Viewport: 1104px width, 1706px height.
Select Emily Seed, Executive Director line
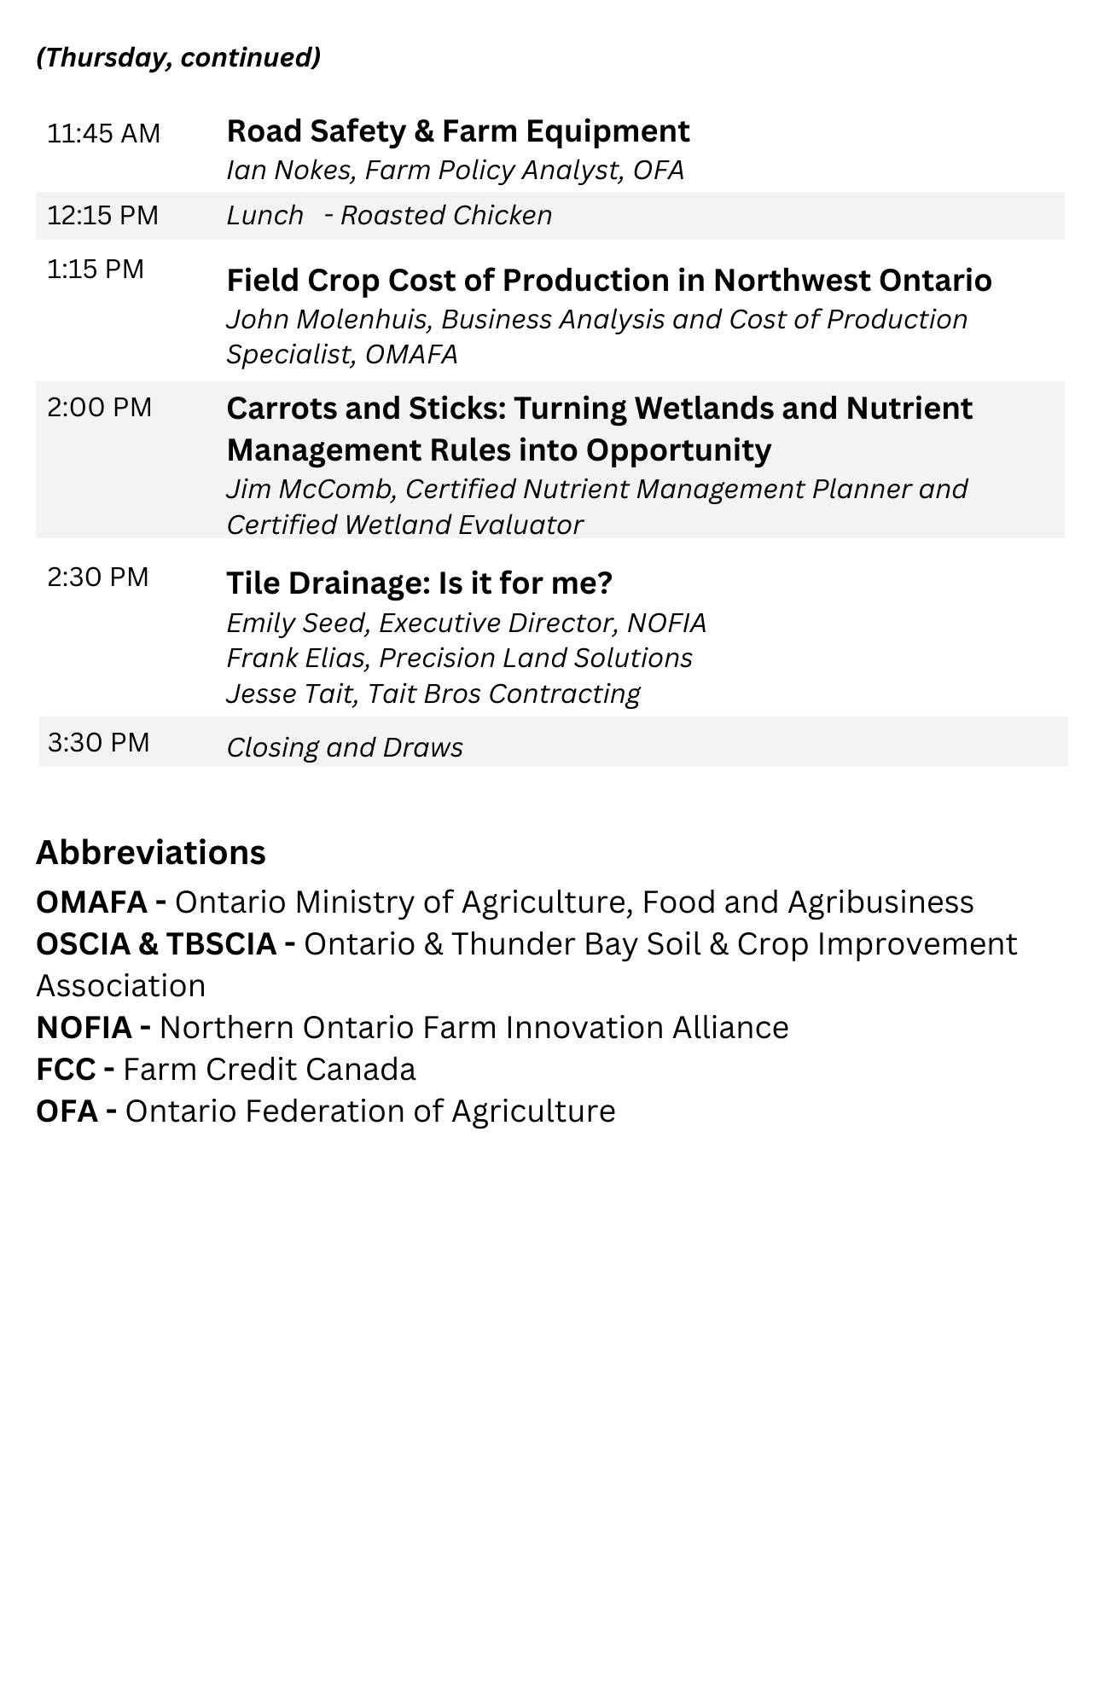point(466,624)
